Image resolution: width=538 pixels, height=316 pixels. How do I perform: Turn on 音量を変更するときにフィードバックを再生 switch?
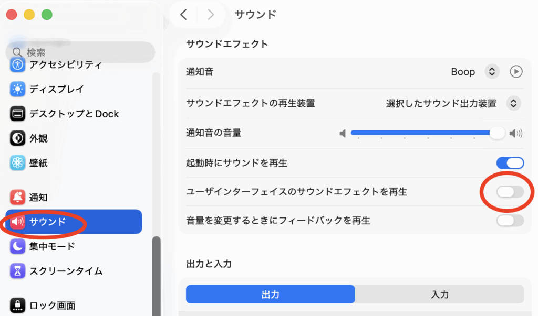(x=510, y=221)
